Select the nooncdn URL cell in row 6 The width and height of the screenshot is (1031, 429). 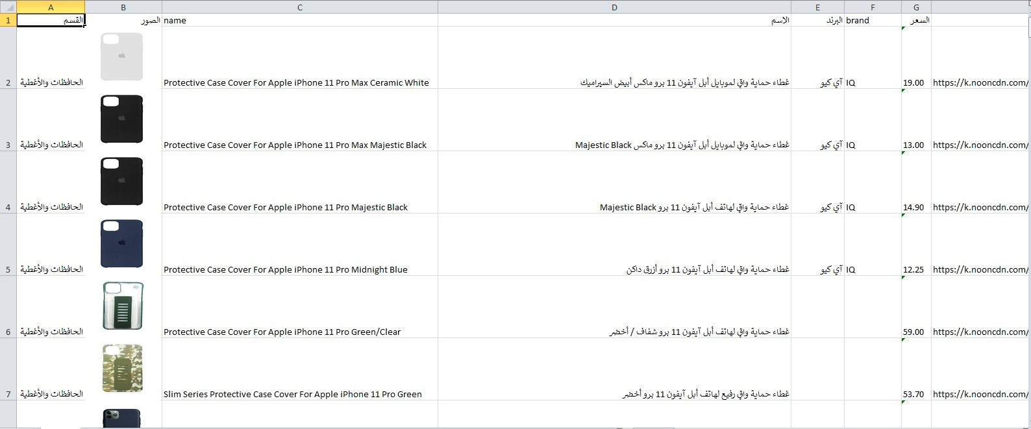980,307
